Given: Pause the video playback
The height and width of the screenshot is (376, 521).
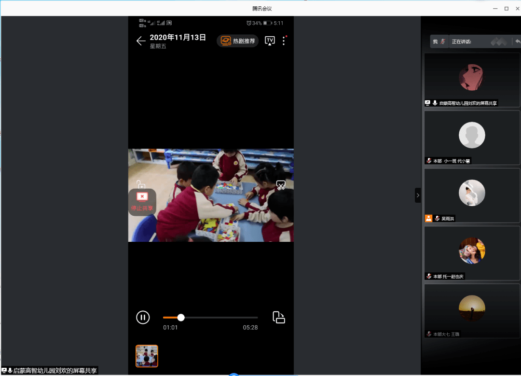Looking at the screenshot, I should tap(143, 317).
